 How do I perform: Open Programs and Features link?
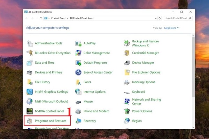[51, 121]
